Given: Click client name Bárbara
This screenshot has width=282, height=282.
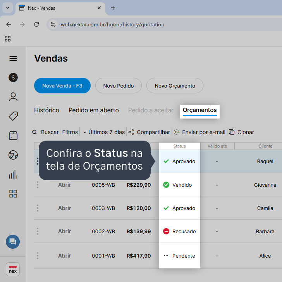Looking at the screenshot, I should tap(265, 231).
